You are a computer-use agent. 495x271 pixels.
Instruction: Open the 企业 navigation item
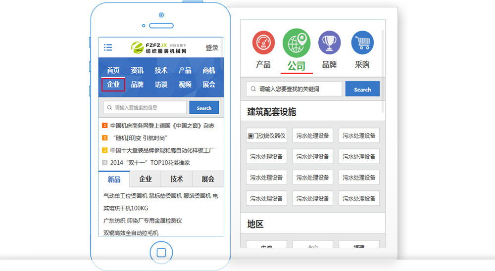coord(113,85)
